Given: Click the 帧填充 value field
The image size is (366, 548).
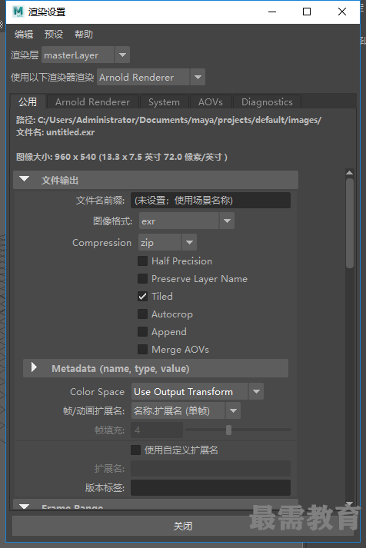Looking at the screenshot, I should [x=157, y=430].
